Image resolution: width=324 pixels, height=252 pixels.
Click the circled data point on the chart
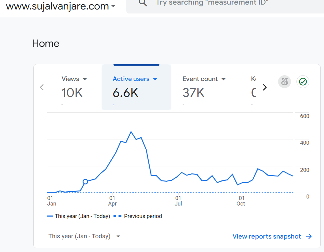[x=85, y=181]
